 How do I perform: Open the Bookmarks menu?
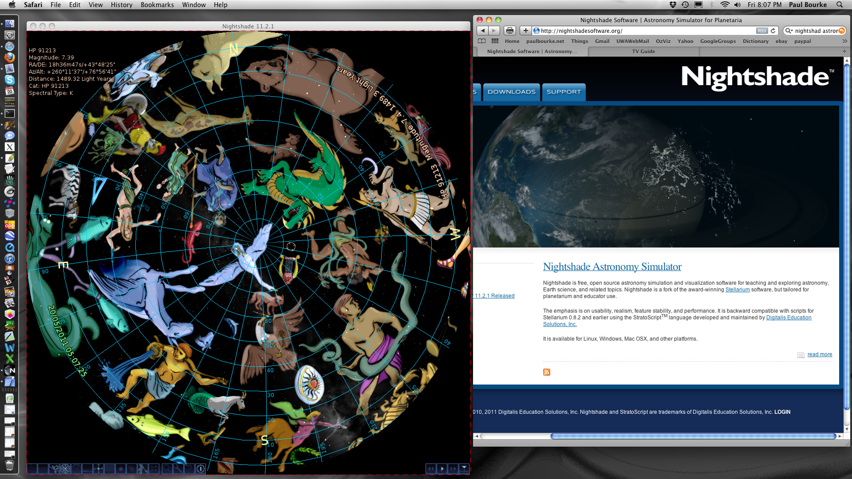tap(157, 5)
